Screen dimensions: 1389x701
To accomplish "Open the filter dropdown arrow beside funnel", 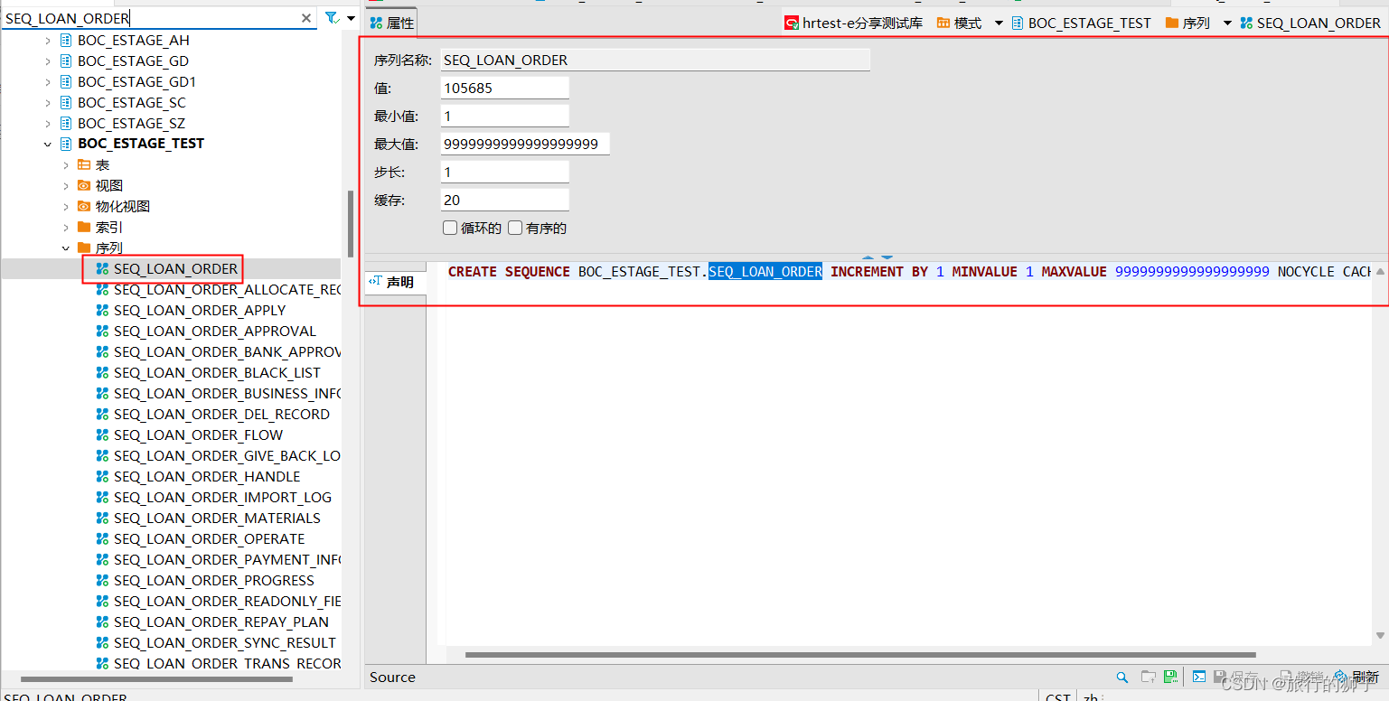I will (x=351, y=18).
